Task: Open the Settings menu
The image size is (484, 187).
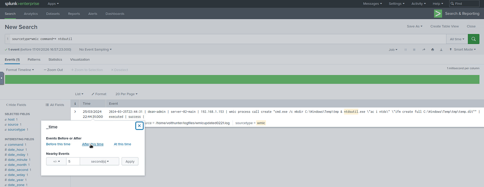Action: (x=397, y=4)
